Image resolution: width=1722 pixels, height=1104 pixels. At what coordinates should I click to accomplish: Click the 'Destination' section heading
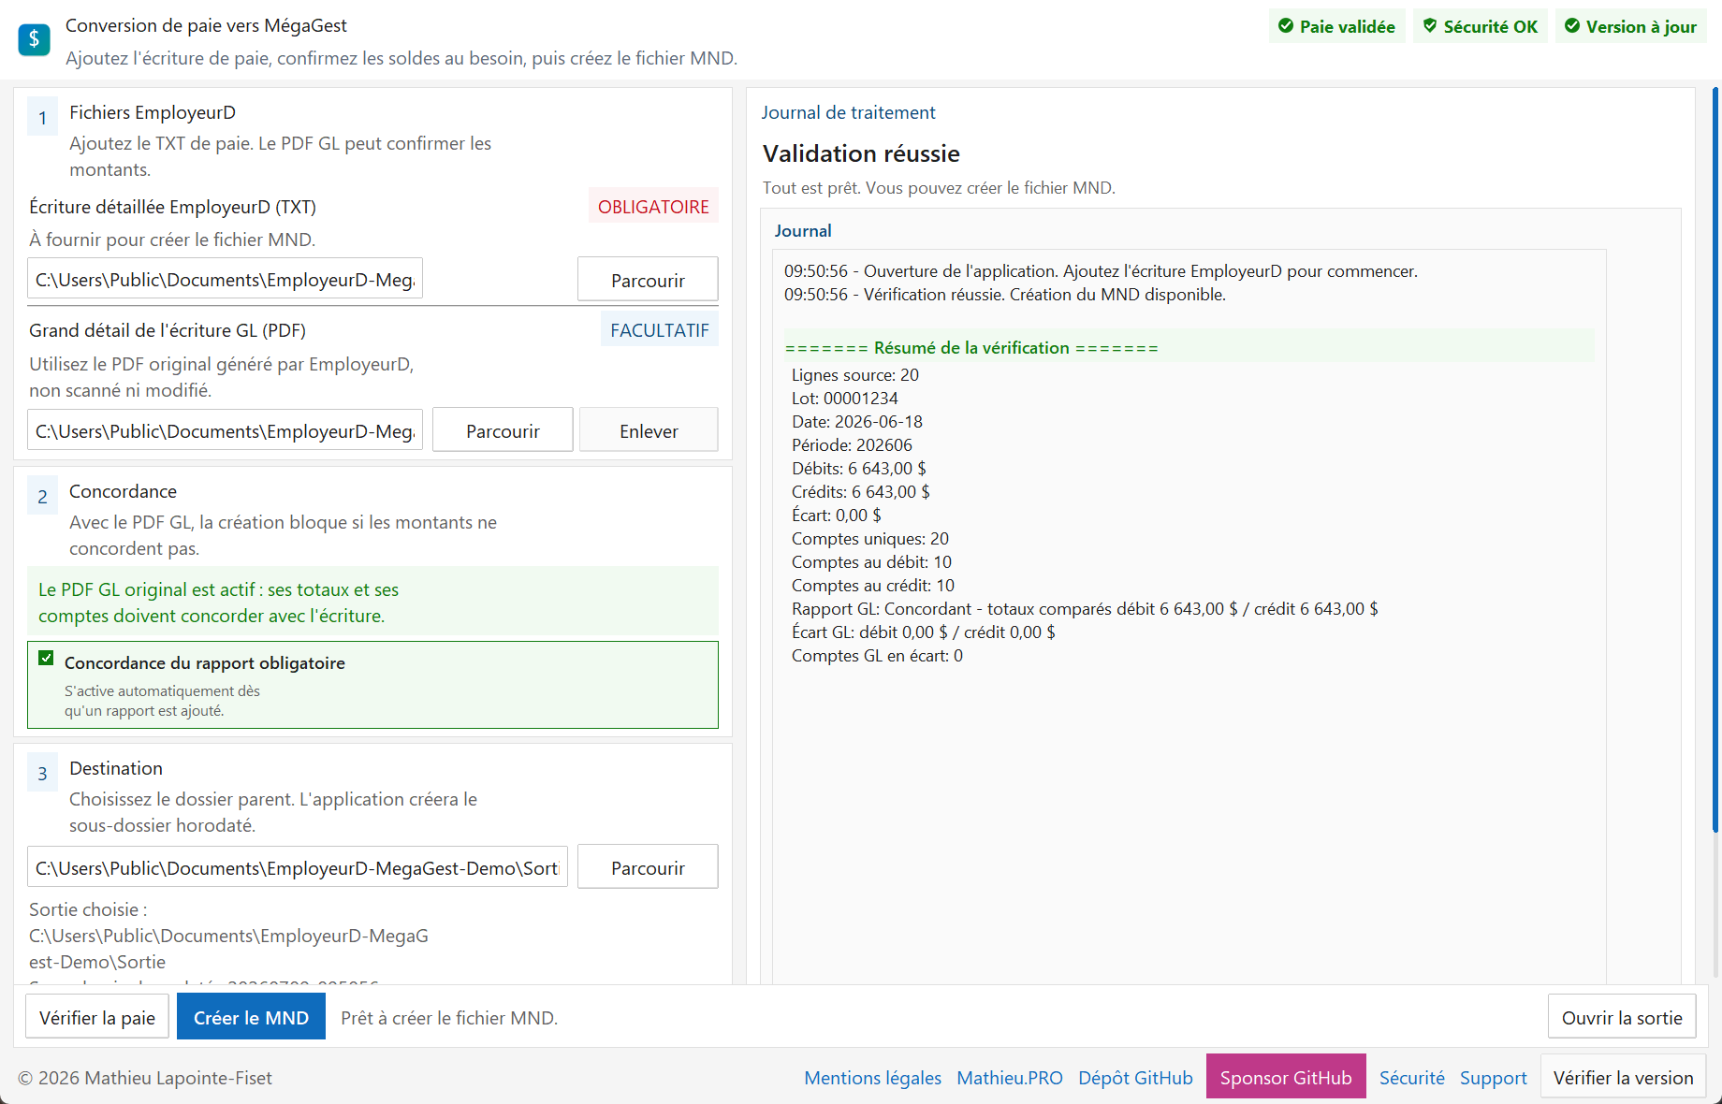[x=116, y=768]
